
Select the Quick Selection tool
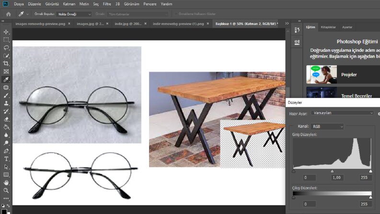[x=6, y=56]
